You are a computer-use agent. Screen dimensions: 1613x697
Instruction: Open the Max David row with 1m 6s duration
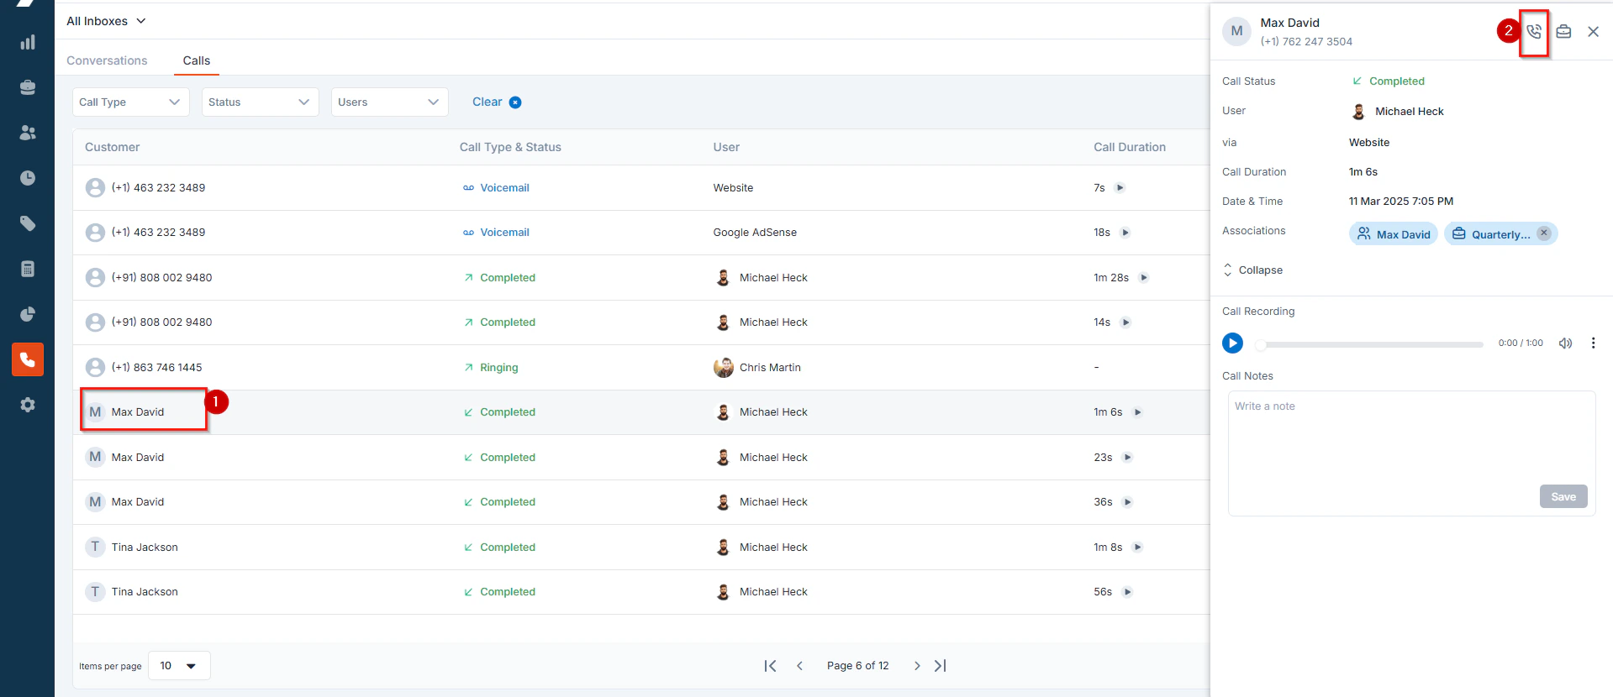click(641, 412)
